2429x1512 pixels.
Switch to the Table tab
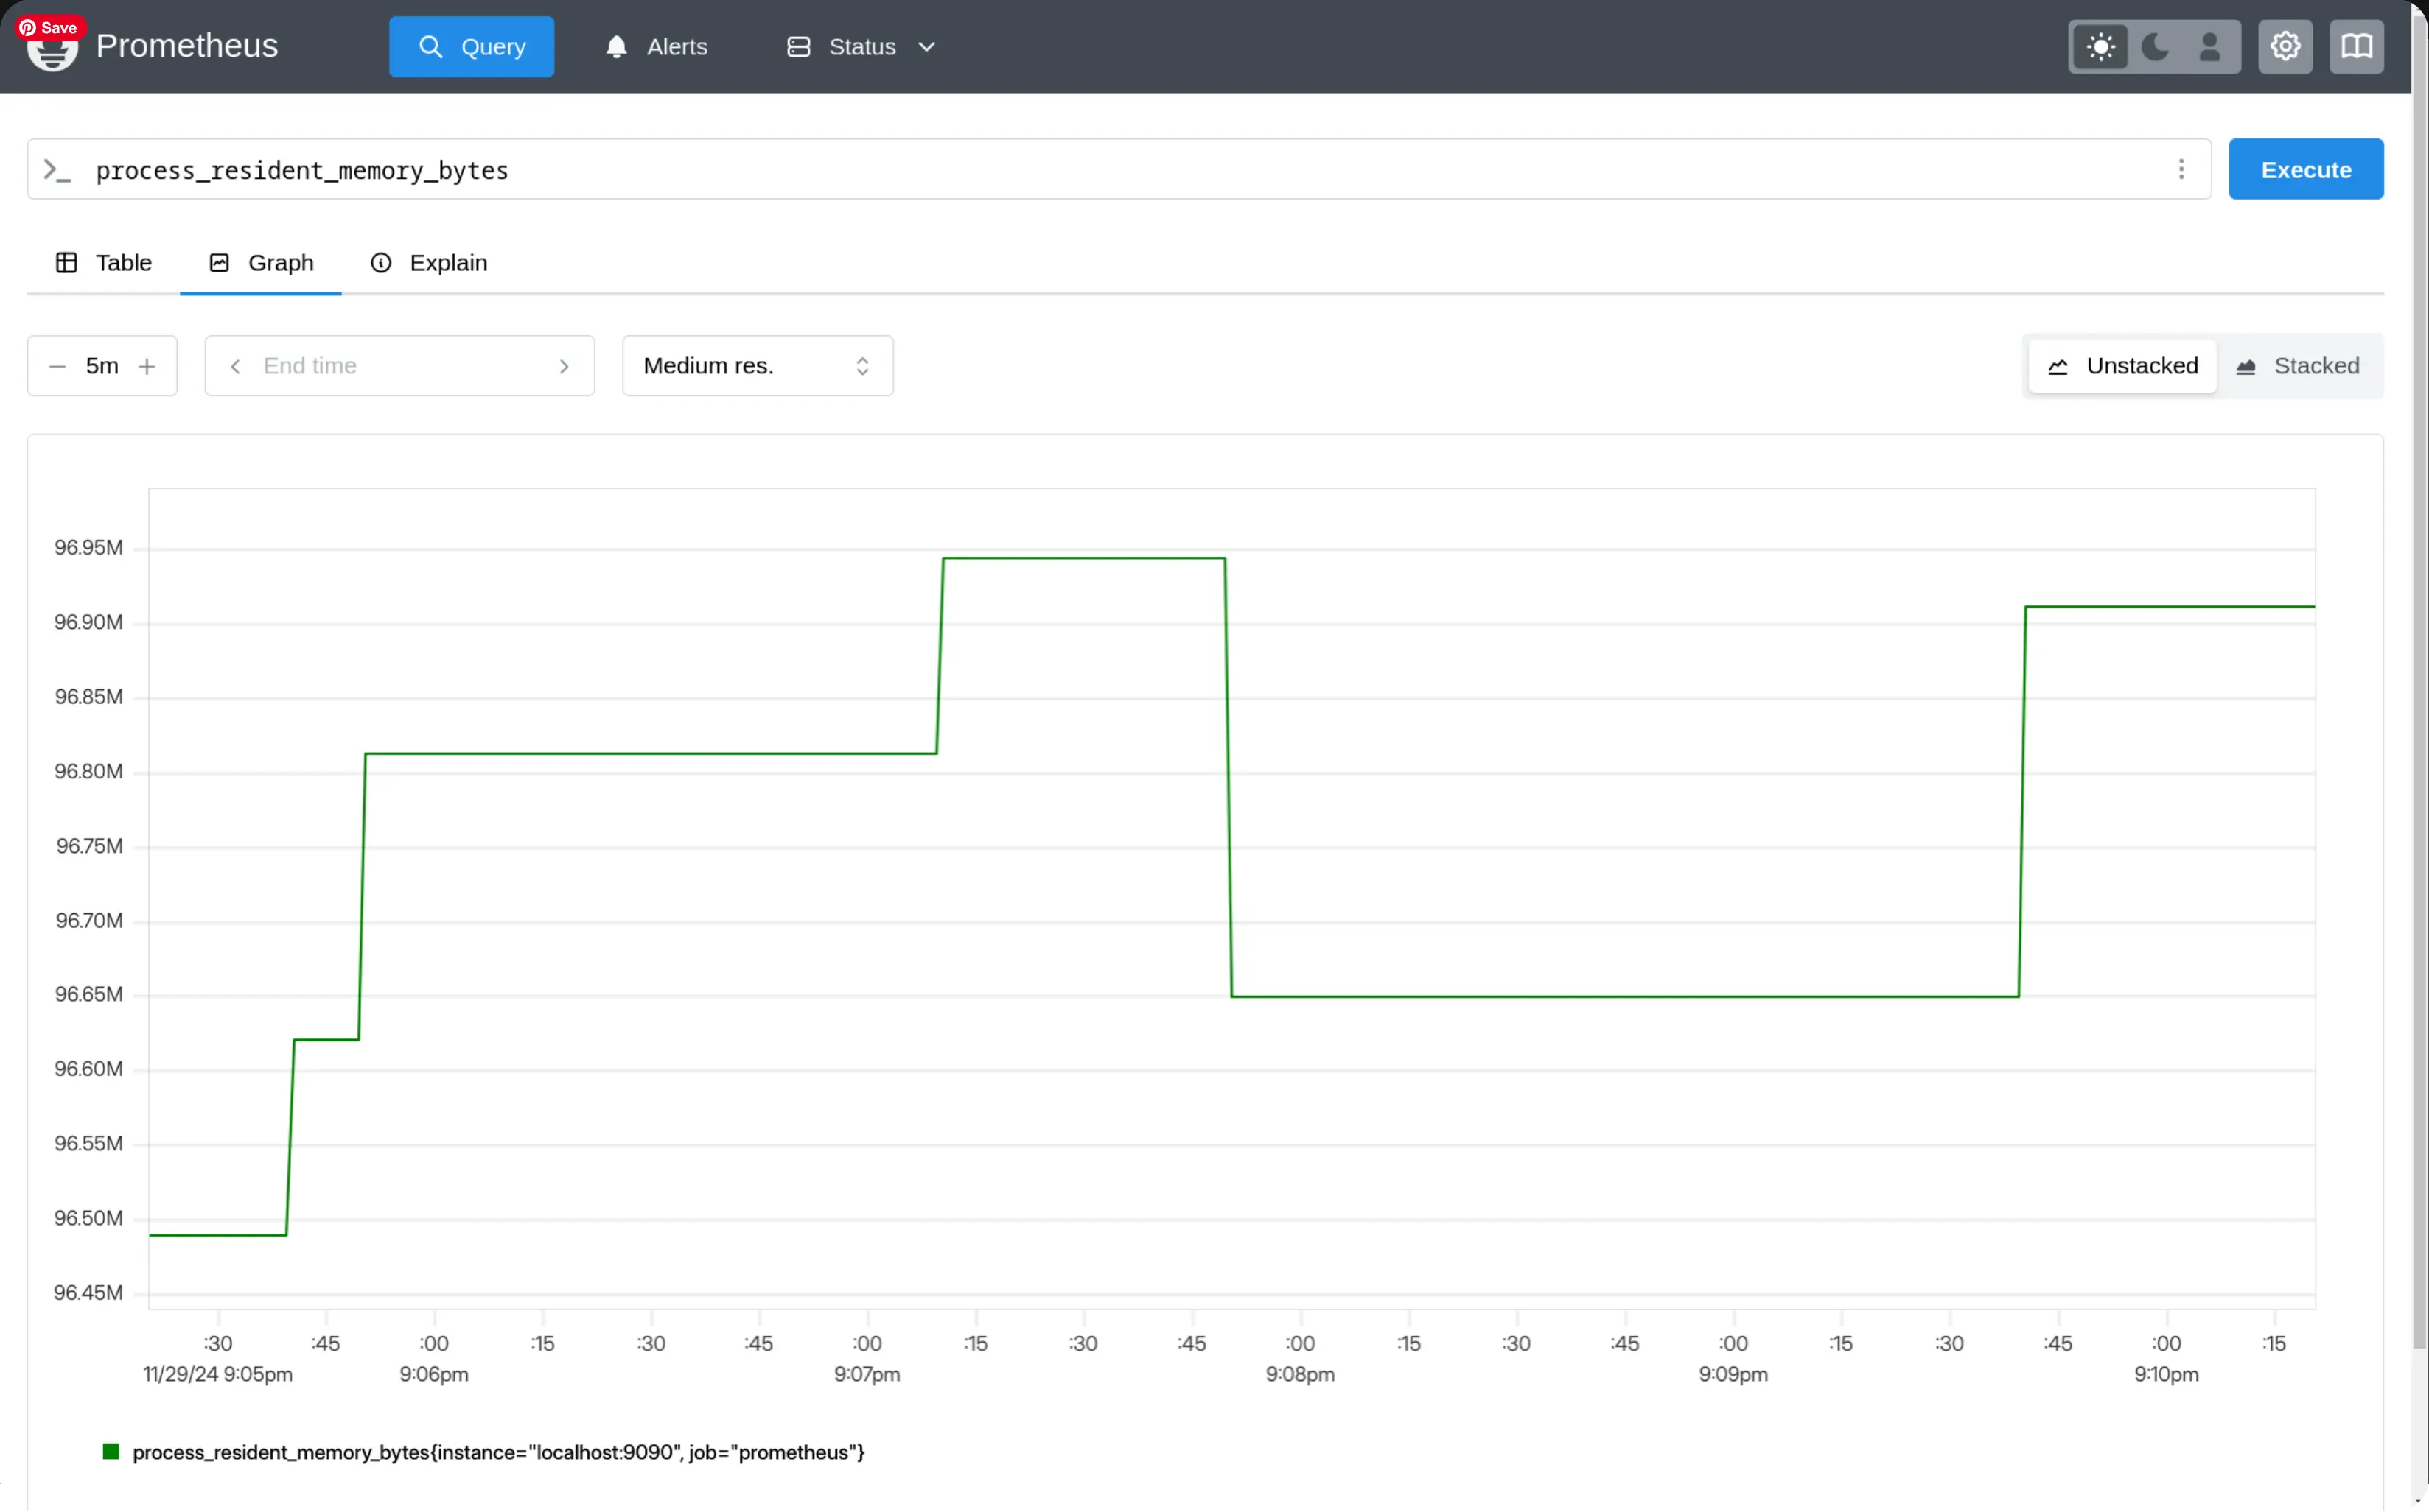click(x=103, y=263)
